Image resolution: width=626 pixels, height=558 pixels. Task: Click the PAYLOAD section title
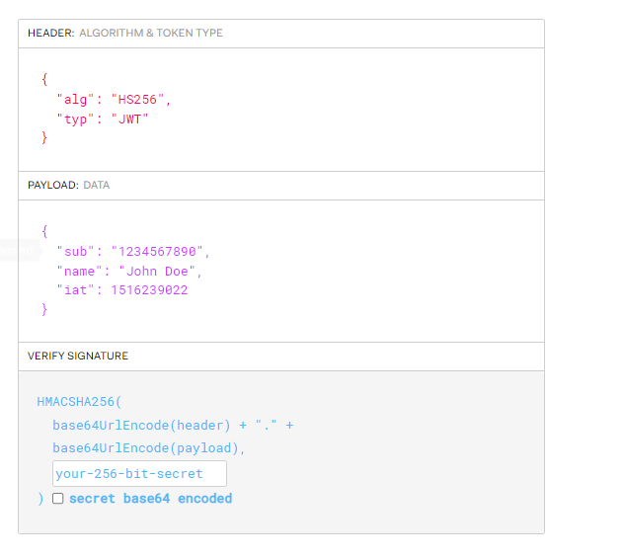[x=52, y=185]
